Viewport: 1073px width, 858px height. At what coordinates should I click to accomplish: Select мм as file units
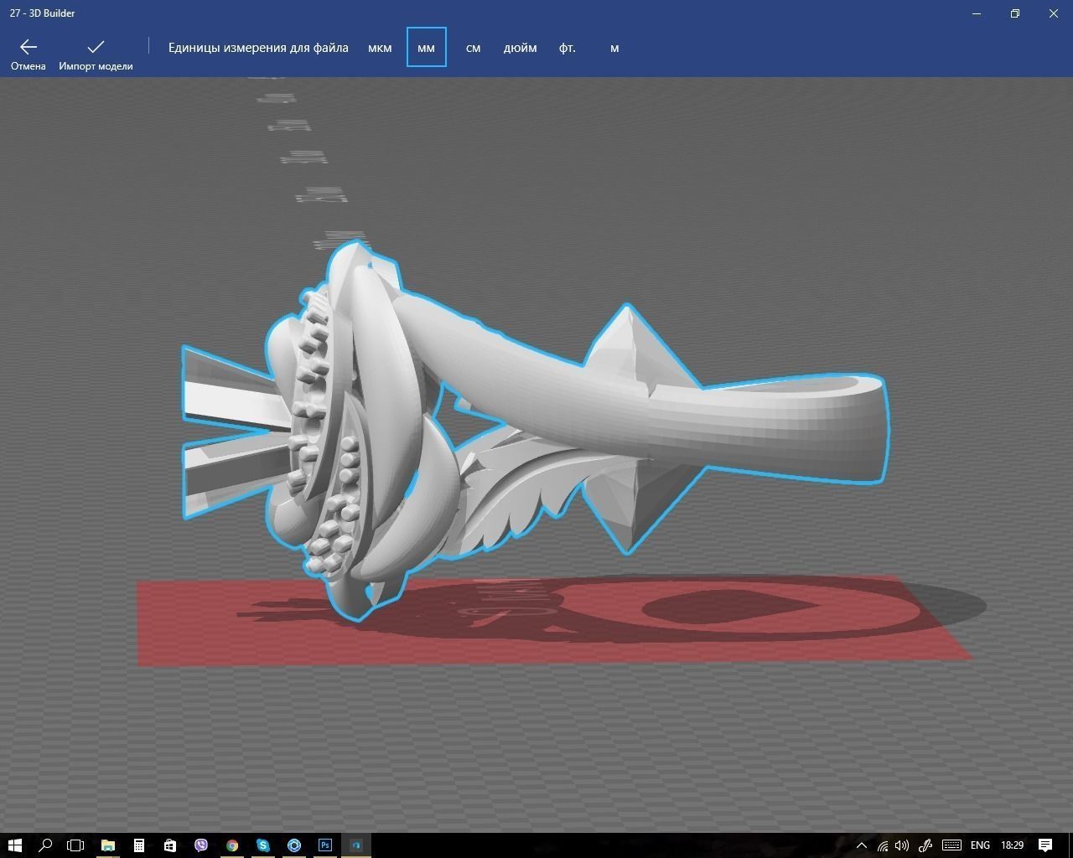tap(426, 48)
